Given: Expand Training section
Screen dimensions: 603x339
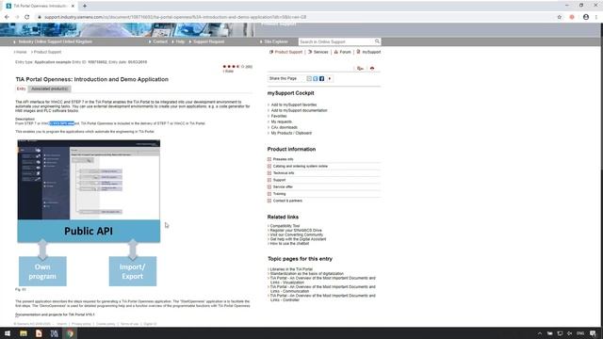Looking at the screenshot, I should click(279, 194).
